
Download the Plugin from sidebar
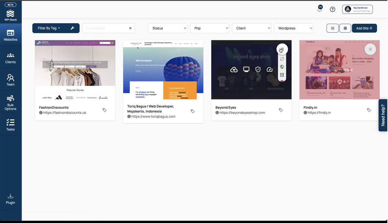(11, 199)
